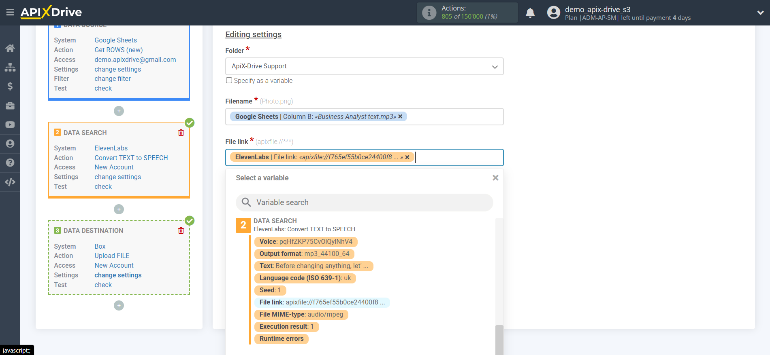Add step below Data Source block

point(119,111)
